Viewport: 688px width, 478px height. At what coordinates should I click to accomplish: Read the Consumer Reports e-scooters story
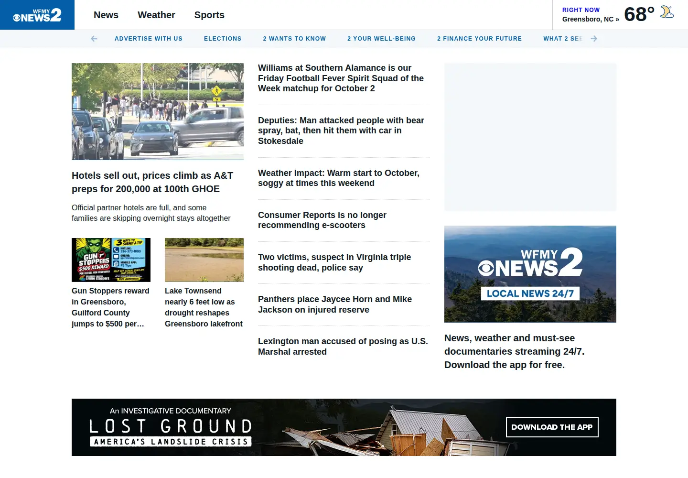[322, 220]
